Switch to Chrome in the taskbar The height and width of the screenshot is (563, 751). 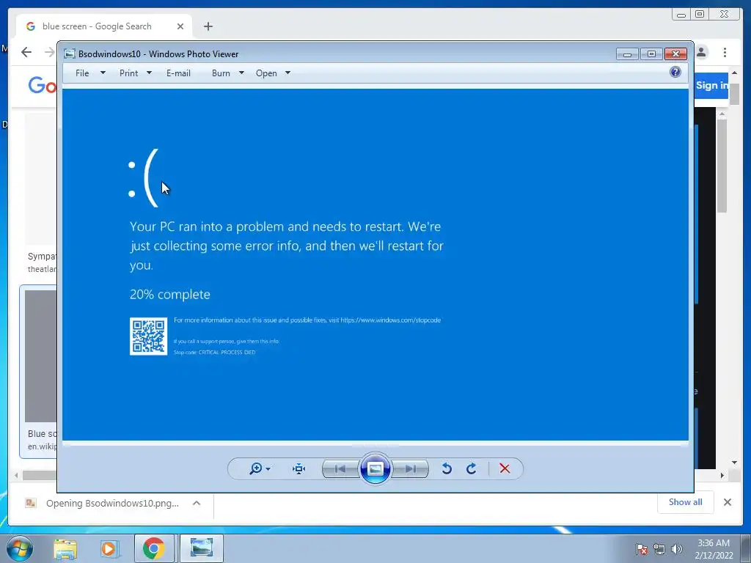coord(154,548)
